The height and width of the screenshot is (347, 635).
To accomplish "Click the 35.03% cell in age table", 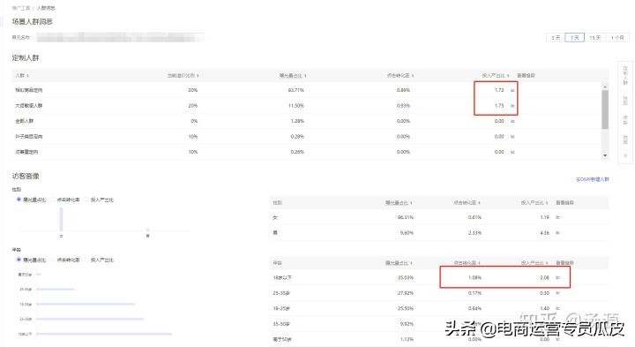I will pos(406,277).
